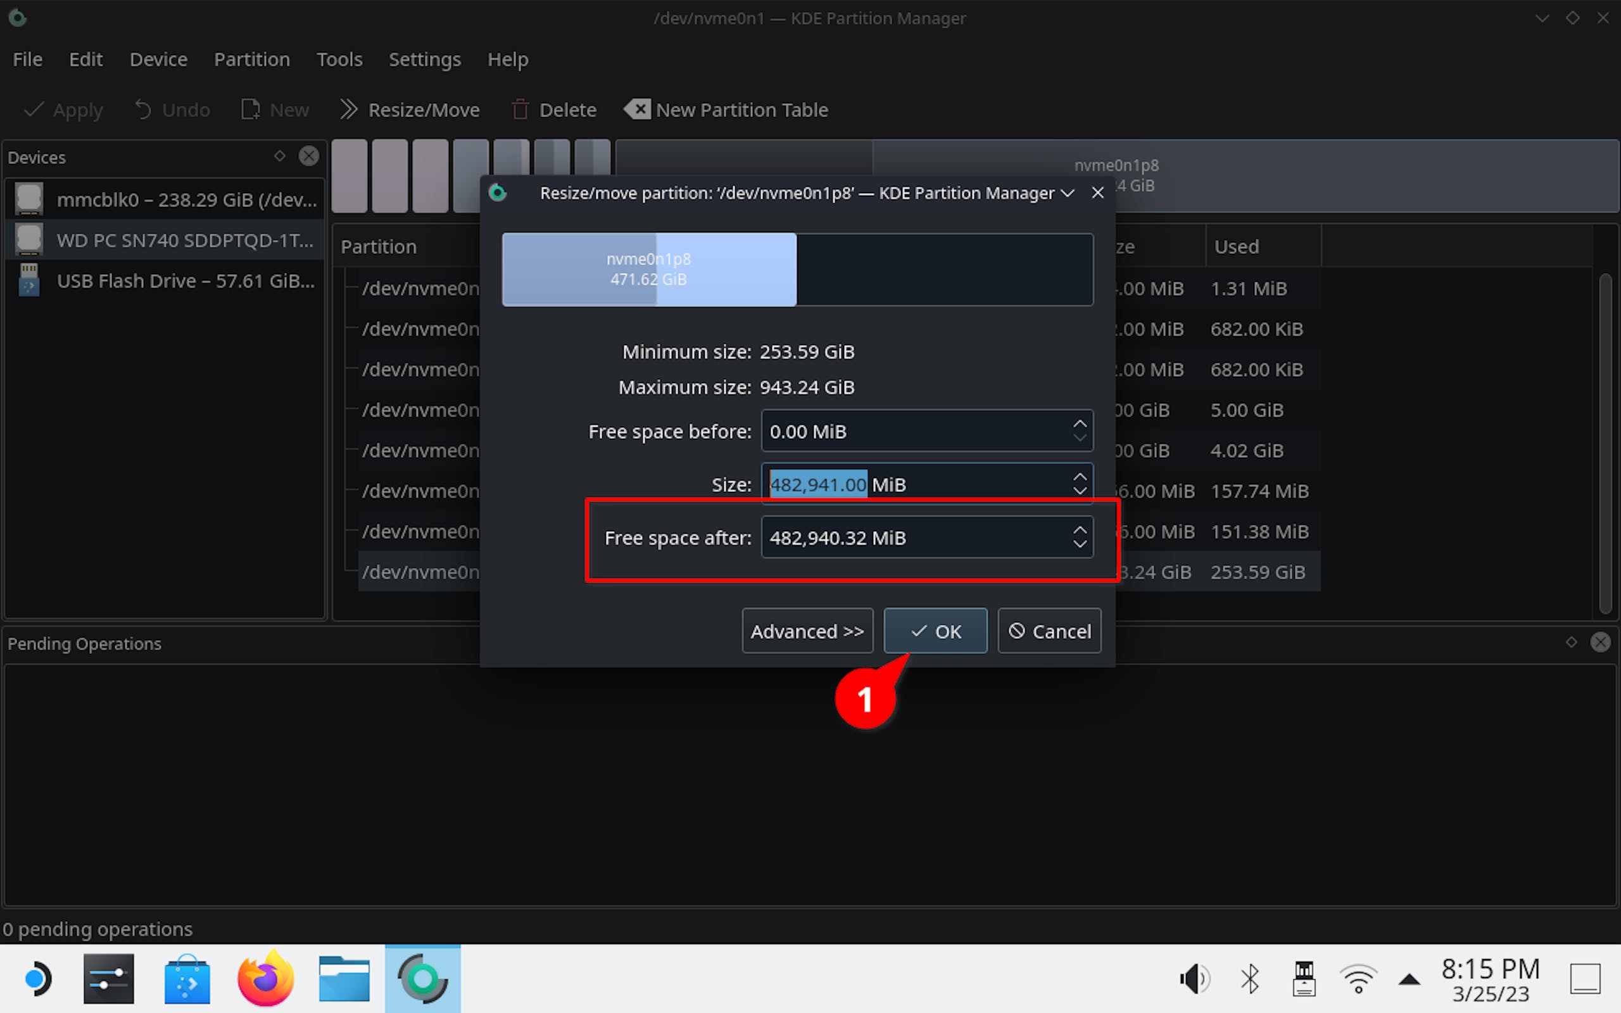The height and width of the screenshot is (1013, 1621).
Task: Decrease Size with the down arrow
Action: tap(1080, 491)
